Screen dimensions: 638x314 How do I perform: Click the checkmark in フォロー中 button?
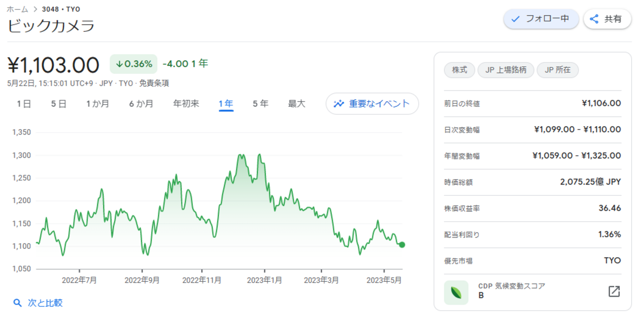[x=515, y=19]
